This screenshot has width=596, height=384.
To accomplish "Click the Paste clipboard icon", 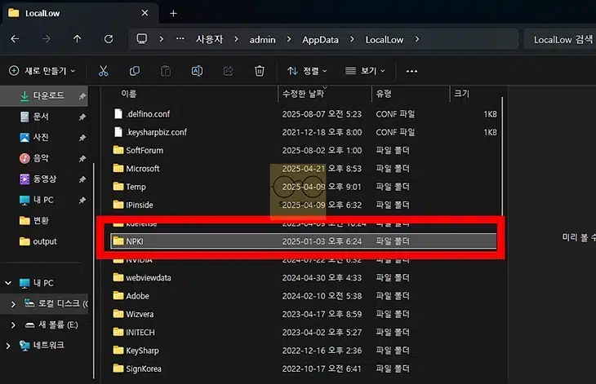I will (x=166, y=71).
